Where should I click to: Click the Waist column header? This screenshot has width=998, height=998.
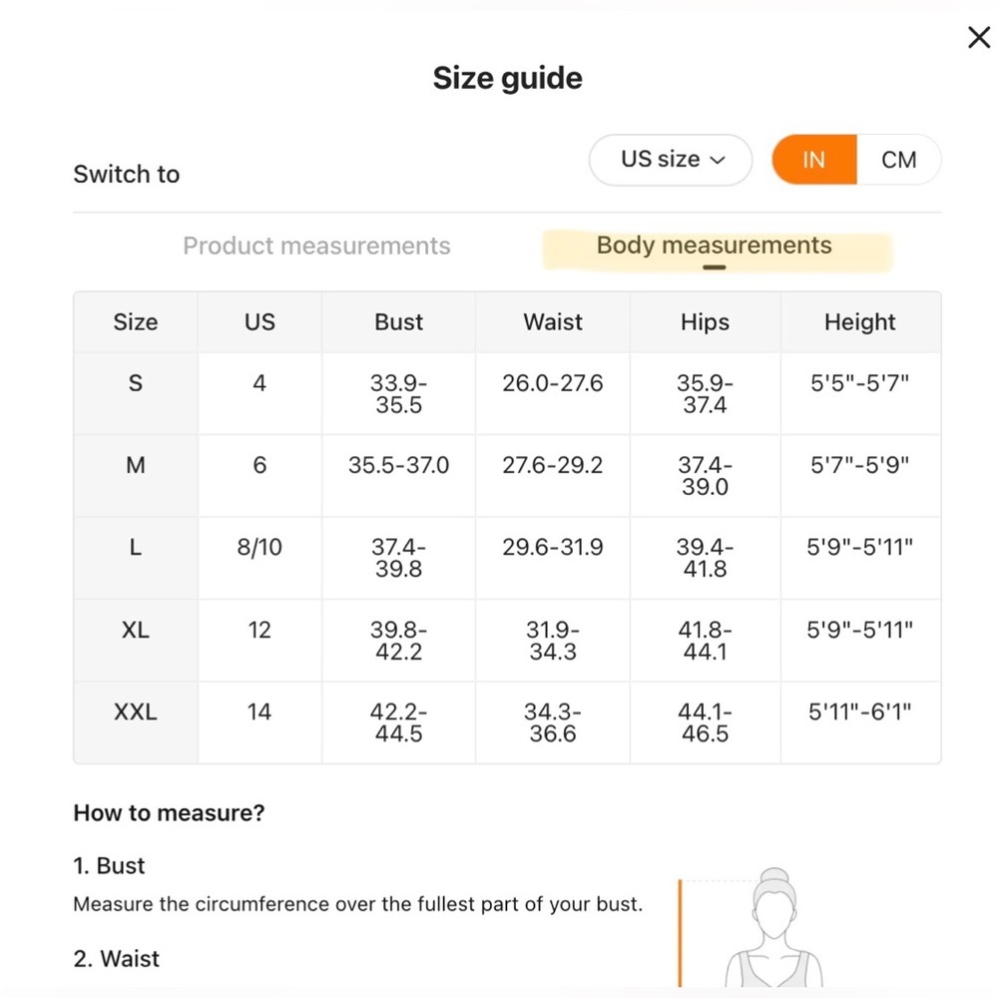pyautogui.click(x=553, y=322)
